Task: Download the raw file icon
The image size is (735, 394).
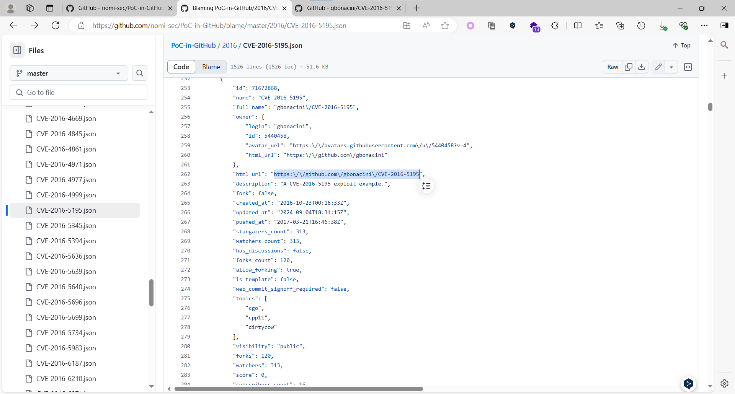Action: click(x=642, y=67)
